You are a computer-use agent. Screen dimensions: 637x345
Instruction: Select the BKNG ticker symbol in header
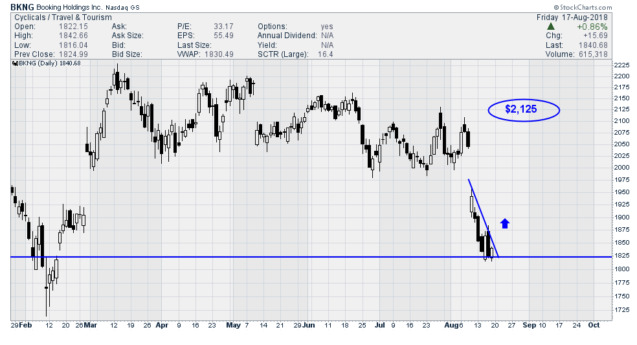(23, 7)
